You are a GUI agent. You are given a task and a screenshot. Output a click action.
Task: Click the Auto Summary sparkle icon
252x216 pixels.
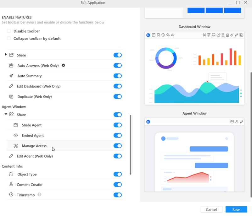point(11,76)
